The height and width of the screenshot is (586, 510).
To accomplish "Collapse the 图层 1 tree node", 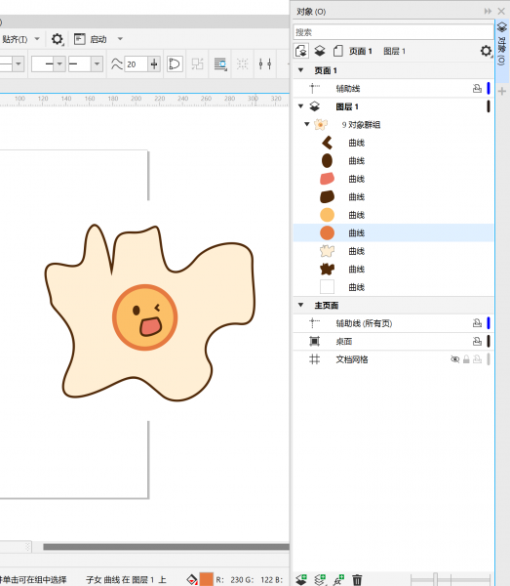I will pos(300,106).
